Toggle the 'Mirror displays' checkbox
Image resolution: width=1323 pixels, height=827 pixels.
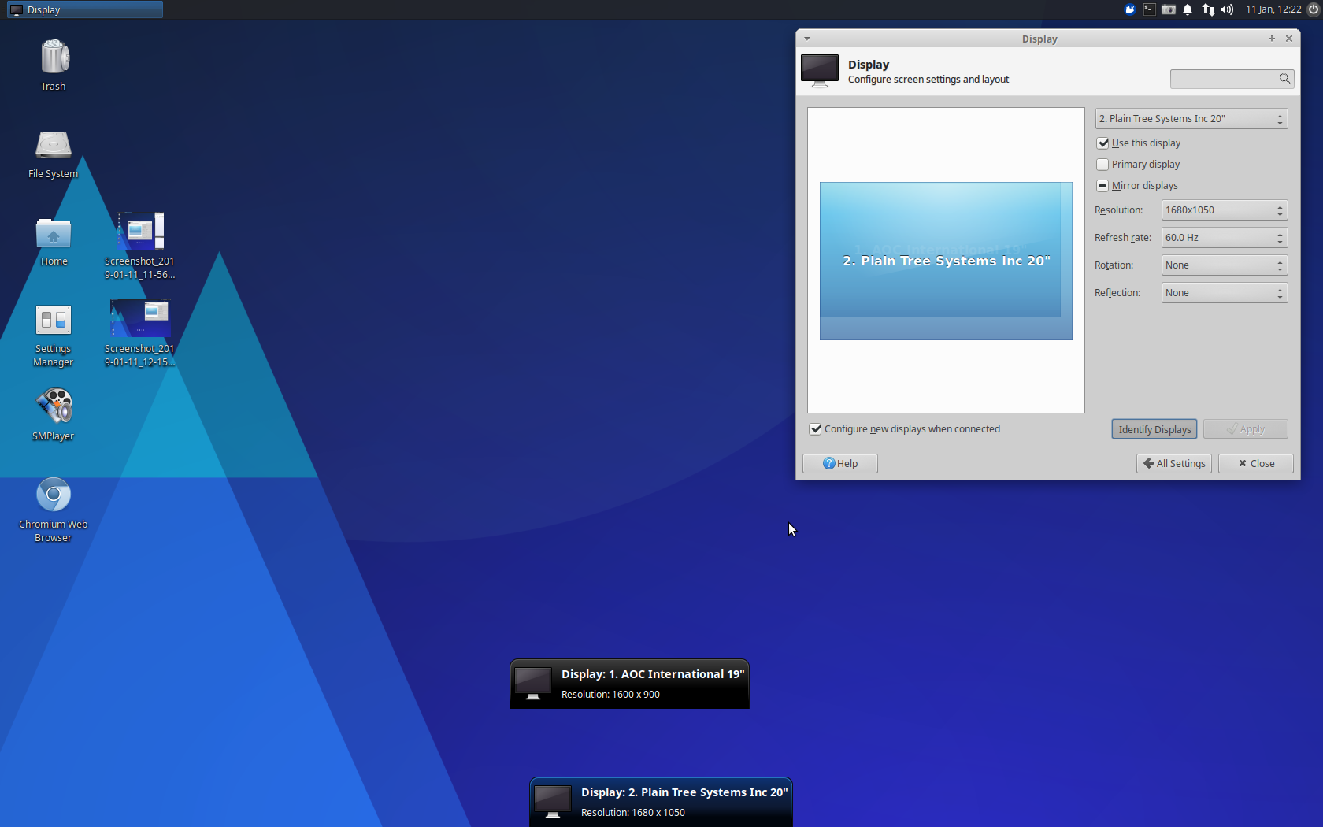click(1103, 186)
